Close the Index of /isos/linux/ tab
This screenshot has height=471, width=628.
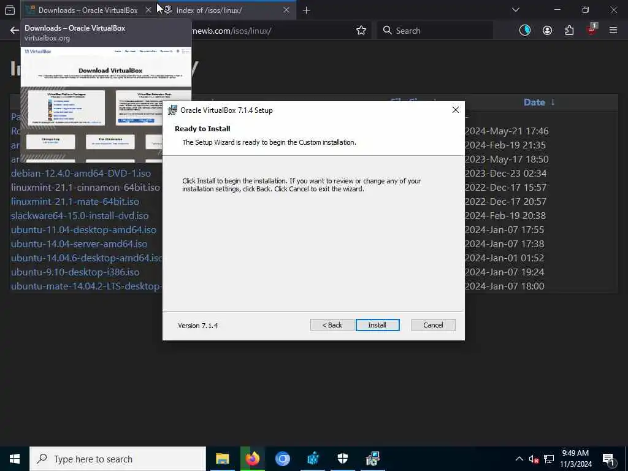pos(286,10)
